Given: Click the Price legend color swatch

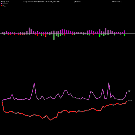Looking at the screenshot, I should (x=2, y=6).
